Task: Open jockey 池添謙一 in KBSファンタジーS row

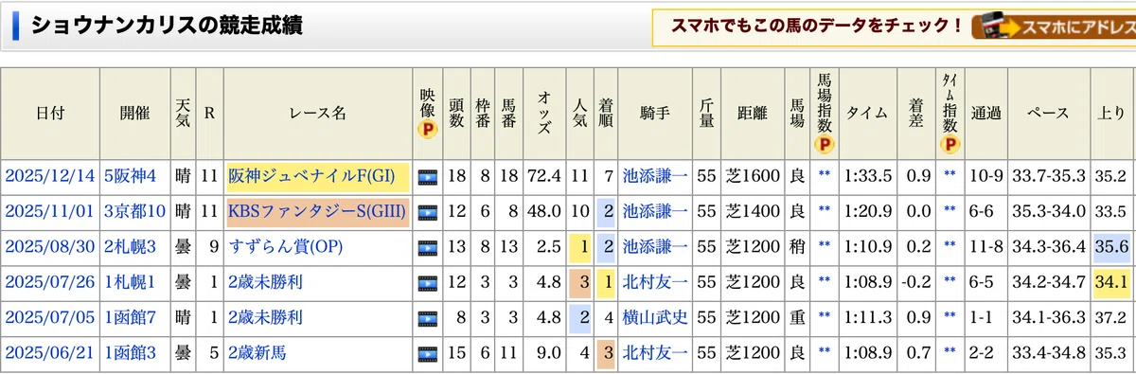Action: coord(655,211)
